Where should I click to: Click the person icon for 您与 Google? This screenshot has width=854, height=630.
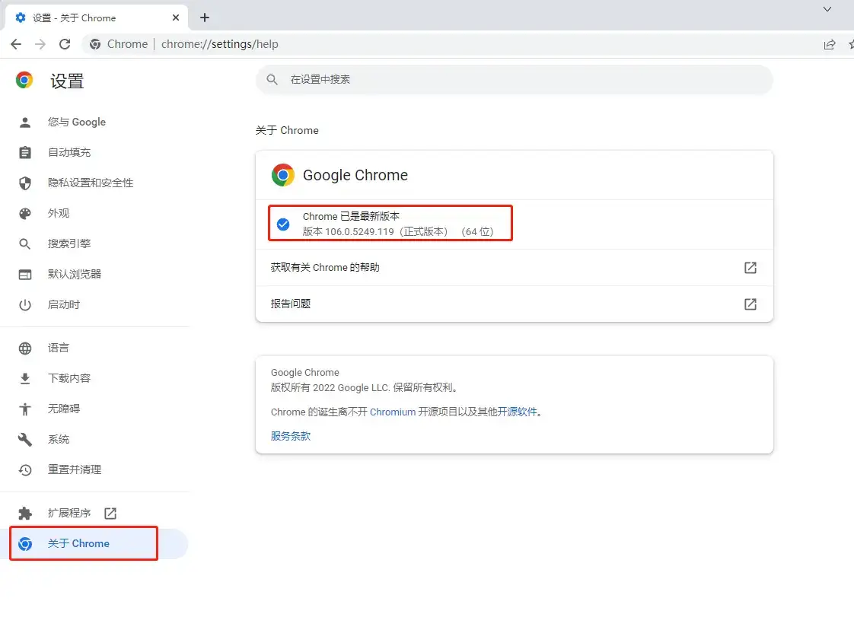point(25,122)
